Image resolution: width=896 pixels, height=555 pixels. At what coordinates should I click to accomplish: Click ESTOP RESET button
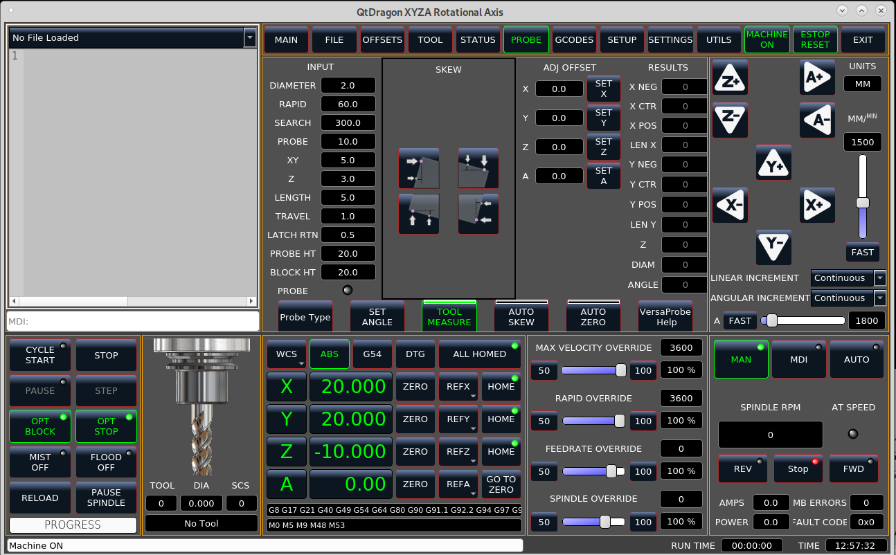click(815, 40)
